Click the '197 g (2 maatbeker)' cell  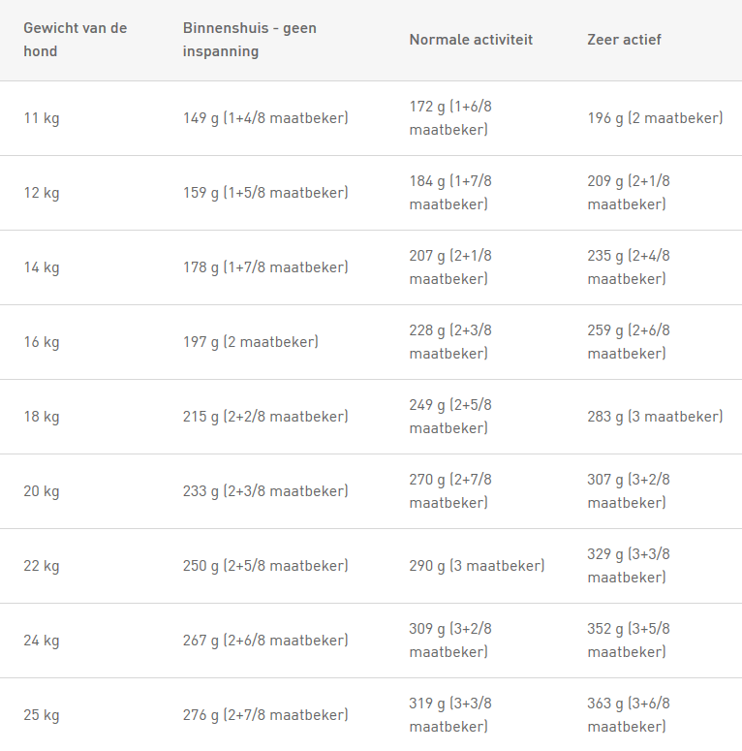250,342
